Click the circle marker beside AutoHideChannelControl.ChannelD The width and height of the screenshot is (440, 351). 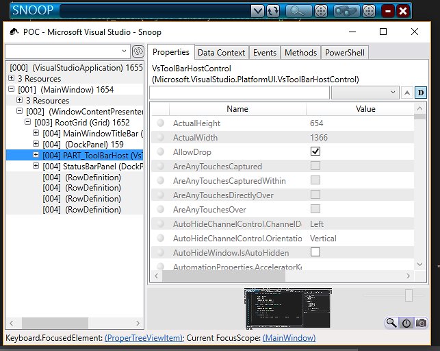161,223
